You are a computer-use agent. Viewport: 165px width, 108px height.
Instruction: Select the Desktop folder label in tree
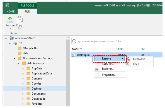tap(37, 89)
